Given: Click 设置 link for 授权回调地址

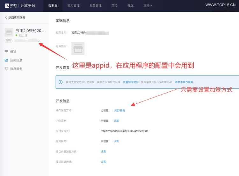Looking at the screenshot, I should coord(103,162).
